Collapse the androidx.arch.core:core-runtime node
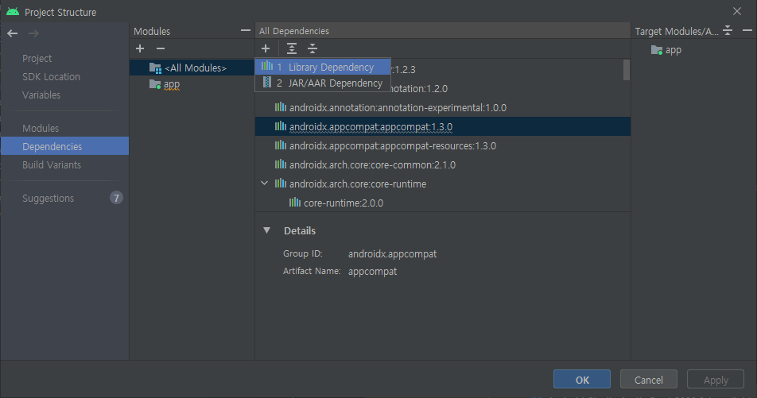This screenshot has width=757, height=398. coord(264,184)
